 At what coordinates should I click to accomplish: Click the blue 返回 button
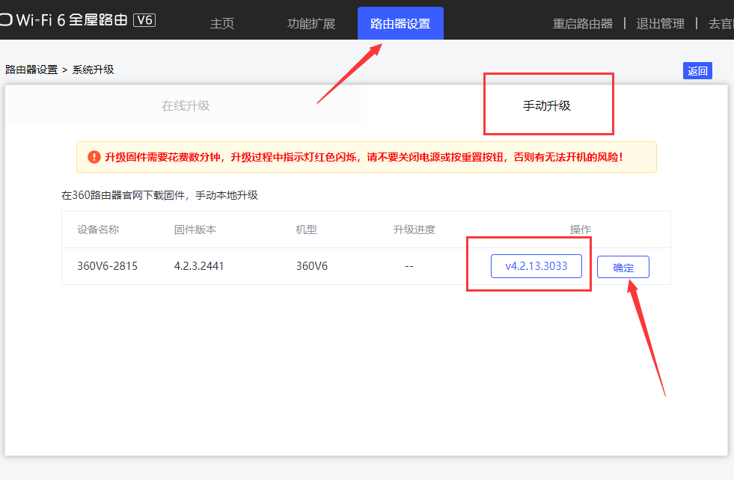pyautogui.click(x=697, y=70)
